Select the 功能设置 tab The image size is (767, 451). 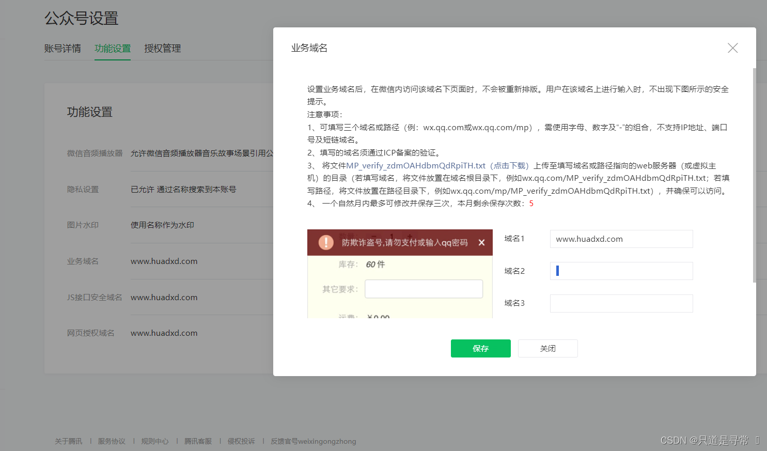point(113,48)
